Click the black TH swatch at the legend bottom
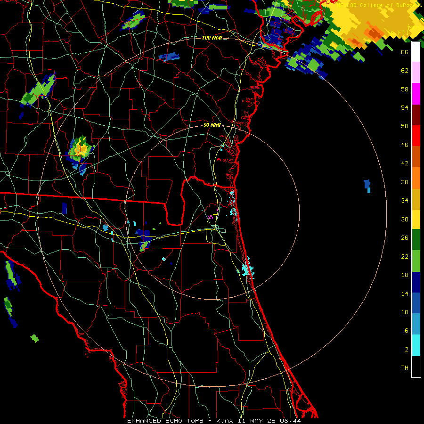The height and width of the screenshot is (424, 424). click(x=416, y=367)
